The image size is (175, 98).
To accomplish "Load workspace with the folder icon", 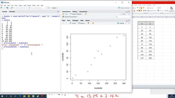I will click(x=63, y=14).
